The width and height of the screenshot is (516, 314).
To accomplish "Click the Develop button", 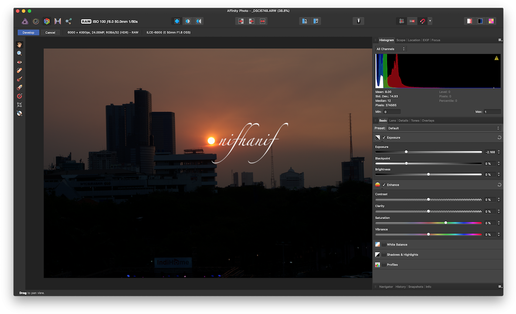I will point(28,32).
